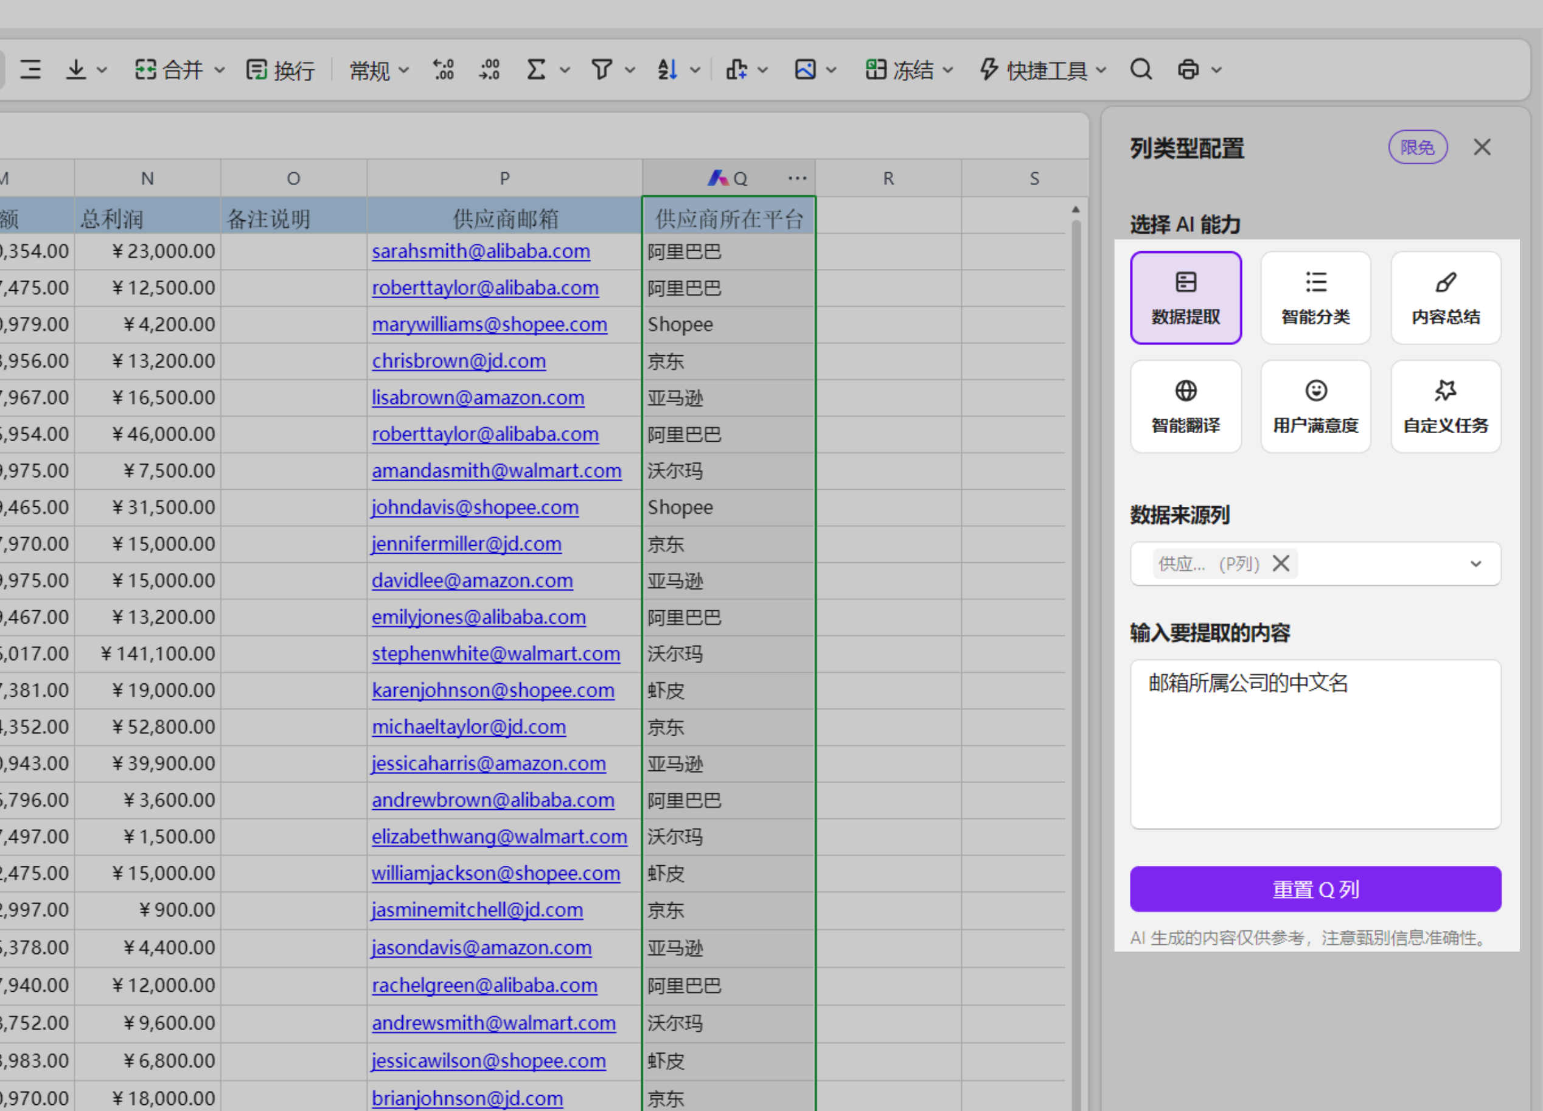Open the 常规 number format dropdown
Screen dimensions: 1543x1111
pos(379,70)
